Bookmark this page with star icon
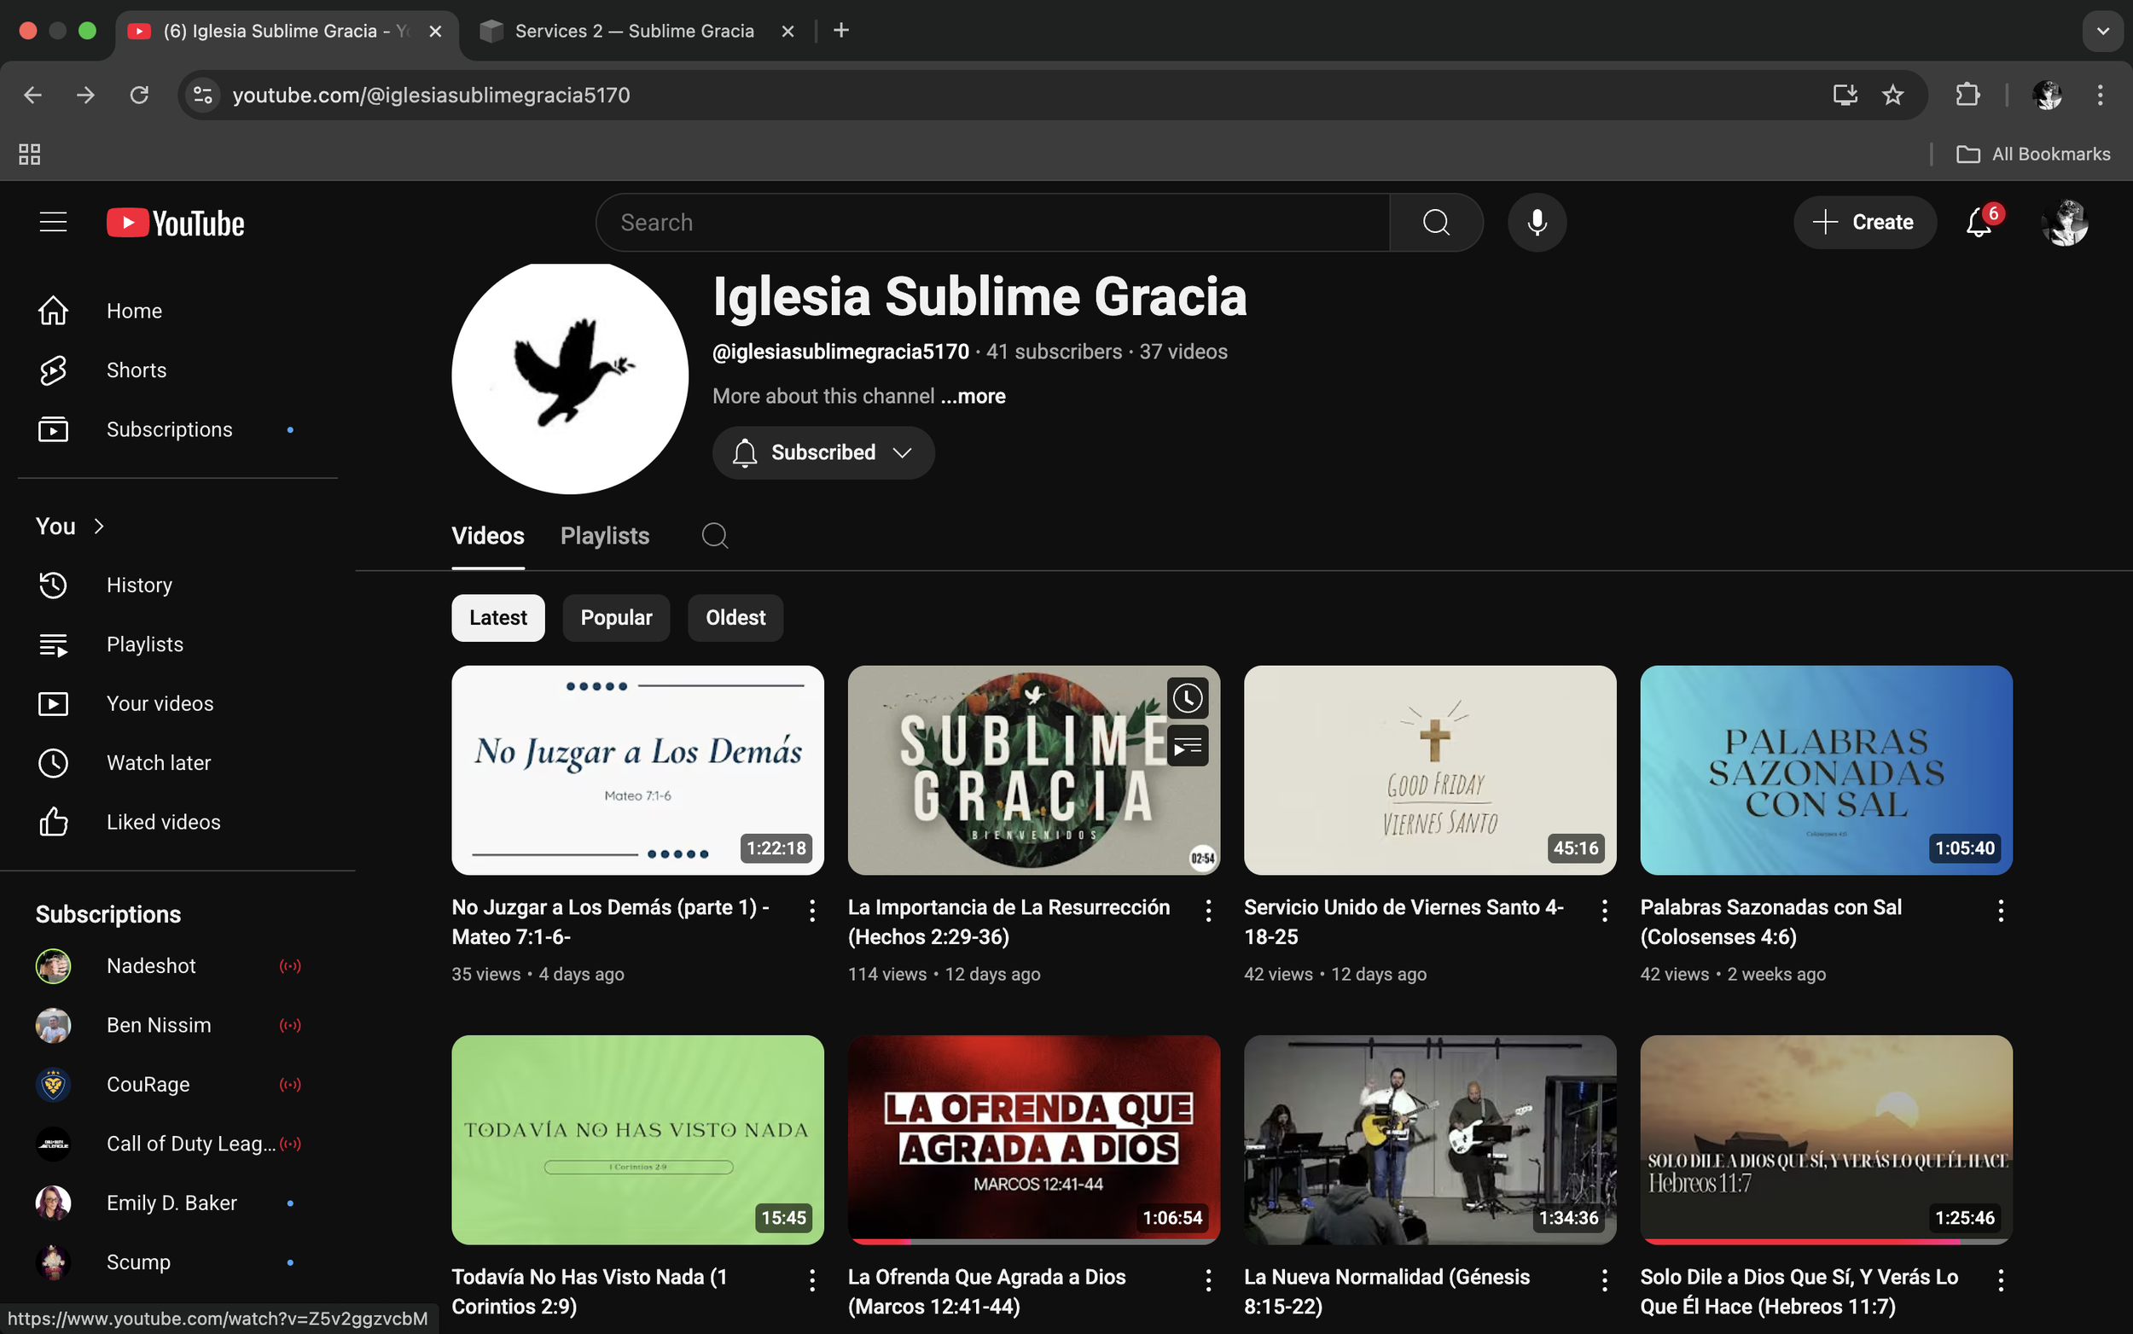2133x1334 pixels. tap(1892, 96)
